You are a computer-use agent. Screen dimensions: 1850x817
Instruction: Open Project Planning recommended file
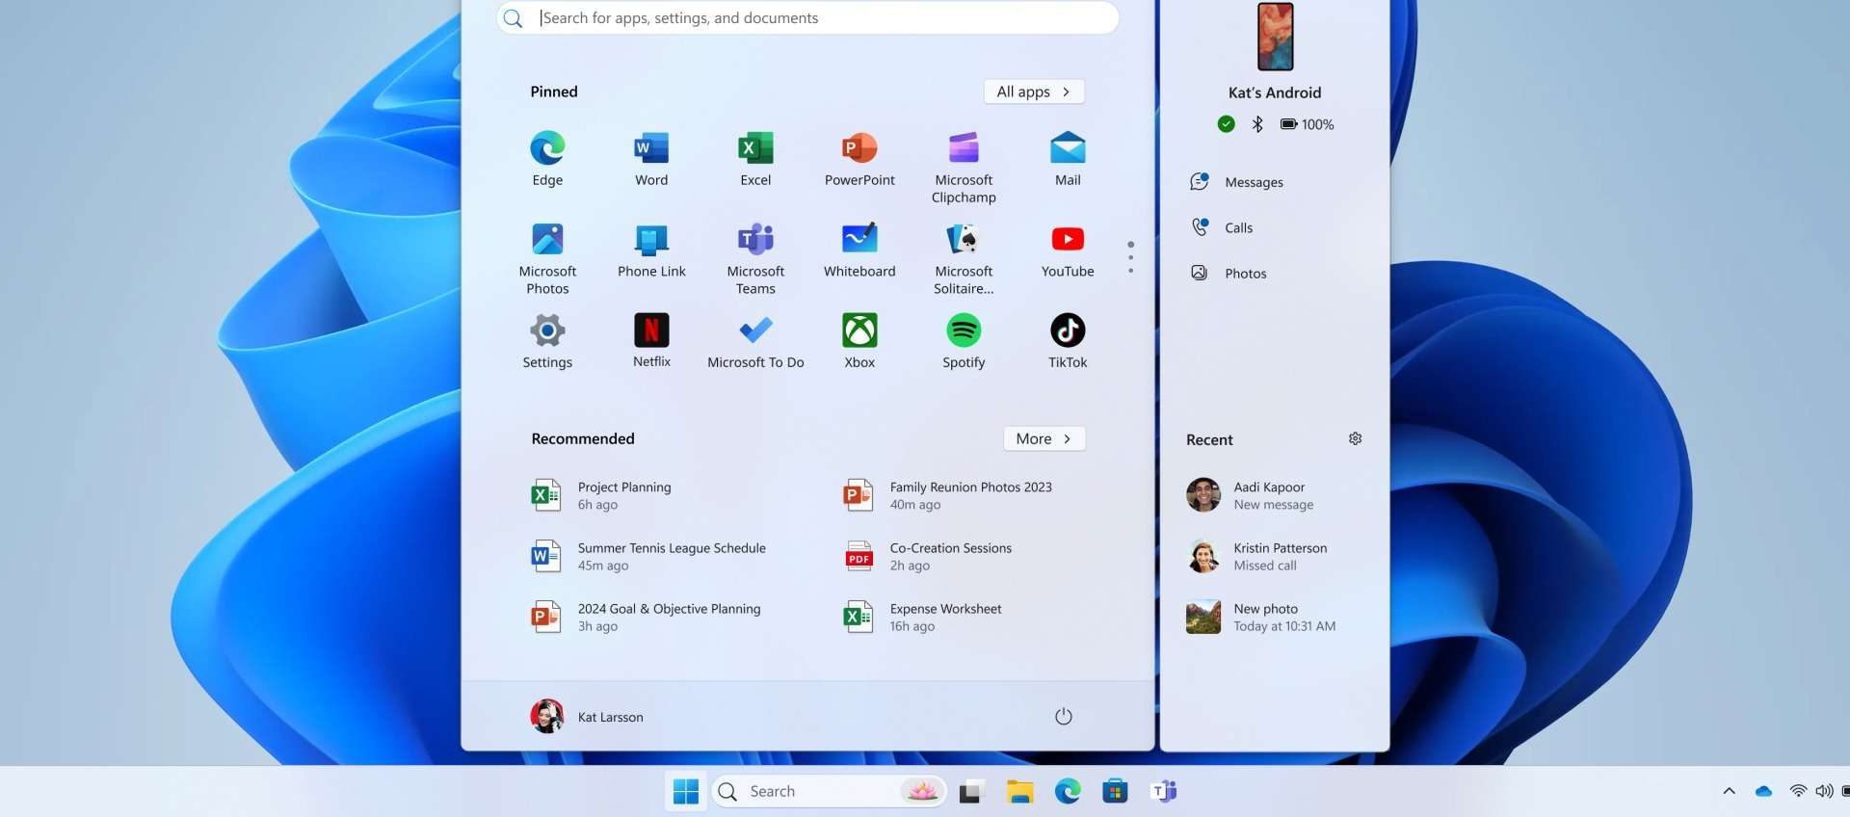(x=601, y=495)
